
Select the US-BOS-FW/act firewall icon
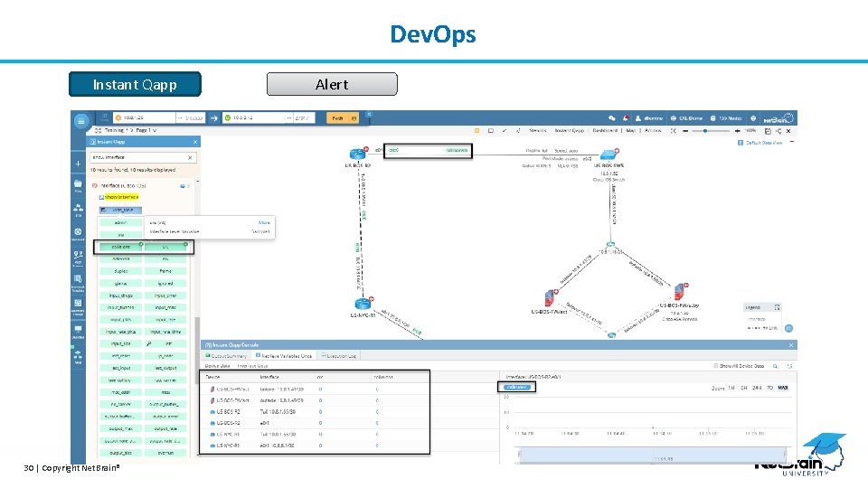point(550,297)
